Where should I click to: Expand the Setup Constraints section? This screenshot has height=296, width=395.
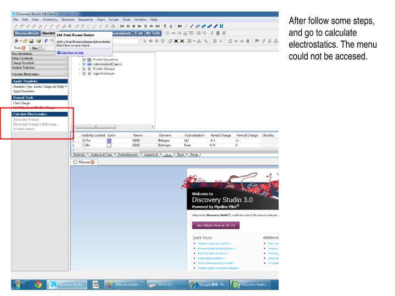pos(39,58)
